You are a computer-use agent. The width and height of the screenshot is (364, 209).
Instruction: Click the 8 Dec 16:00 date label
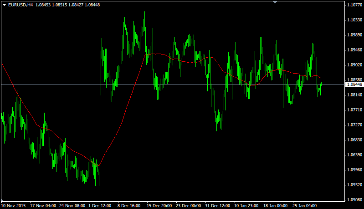point(129,205)
